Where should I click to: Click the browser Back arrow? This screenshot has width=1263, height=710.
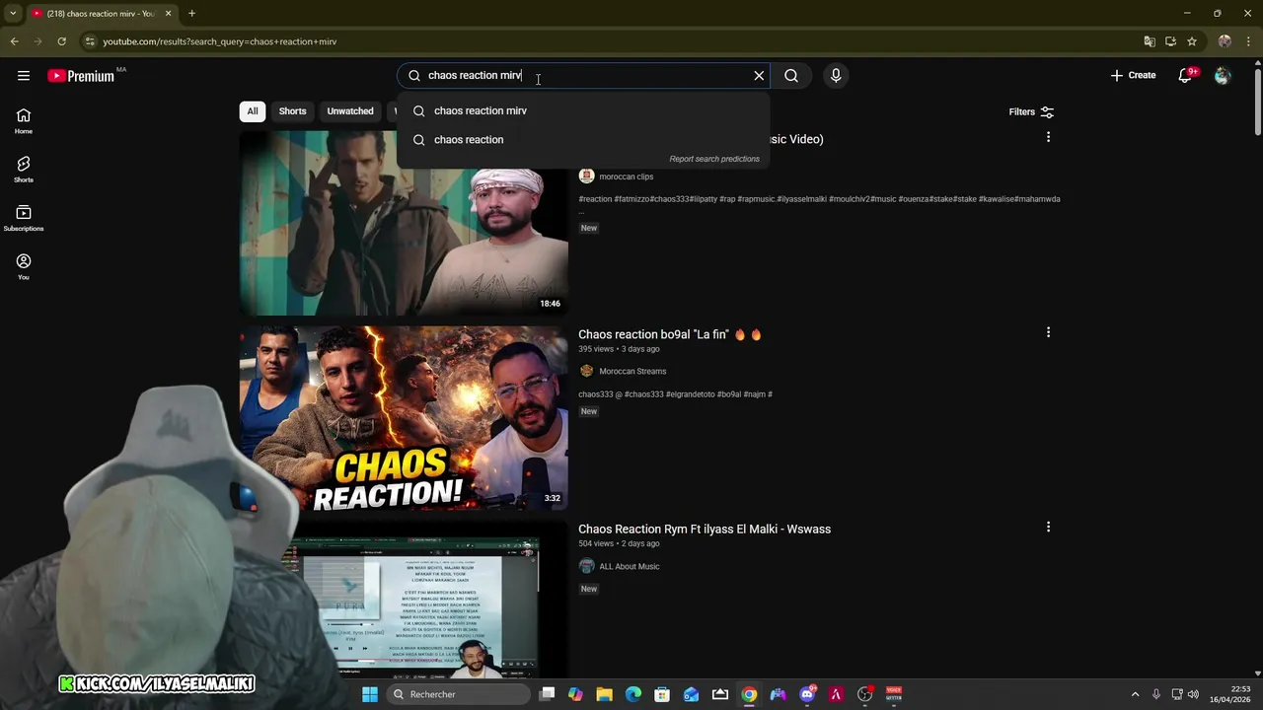[x=14, y=41]
